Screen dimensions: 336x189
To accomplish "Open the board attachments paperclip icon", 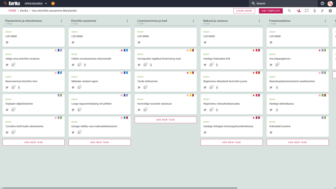I will [315, 11].
